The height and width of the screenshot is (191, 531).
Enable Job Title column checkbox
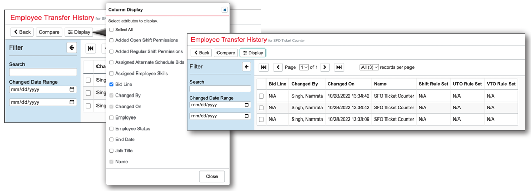(x=111, y=151)
